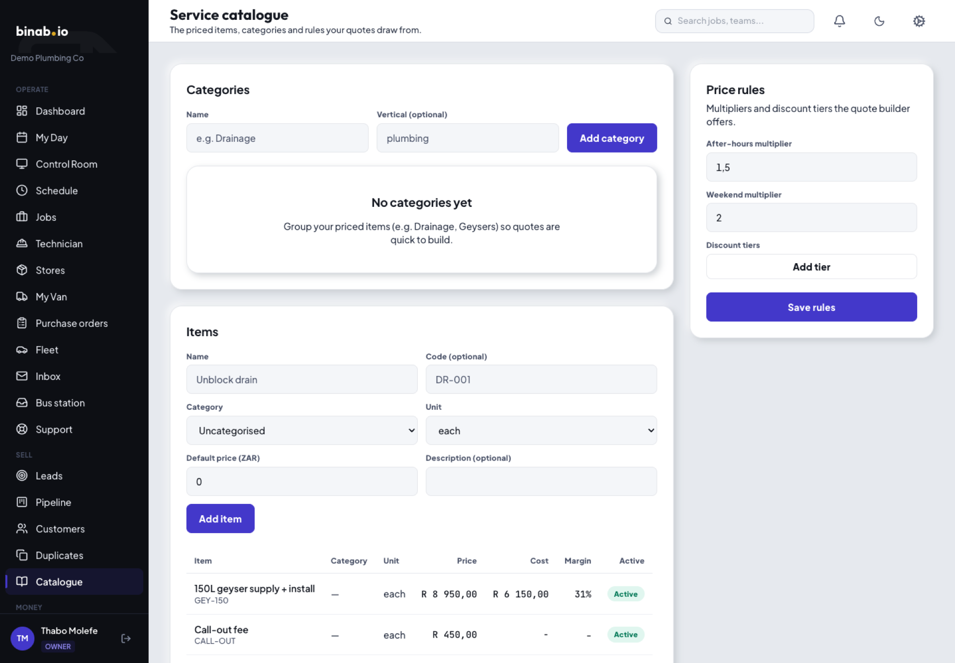Click the Schedule clock icon
The height and width of the screenshot is (663, 955).
pos(22,190)
